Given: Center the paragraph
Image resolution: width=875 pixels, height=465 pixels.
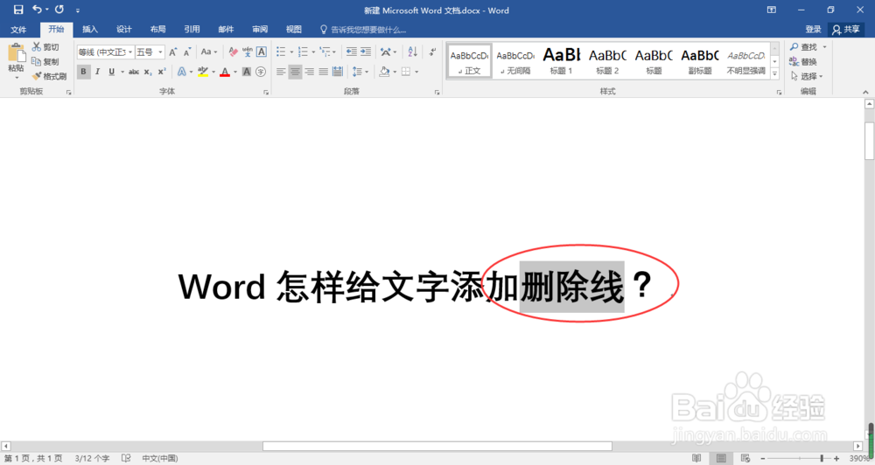Looking at the screenshot, I should (x=295, y=72).
